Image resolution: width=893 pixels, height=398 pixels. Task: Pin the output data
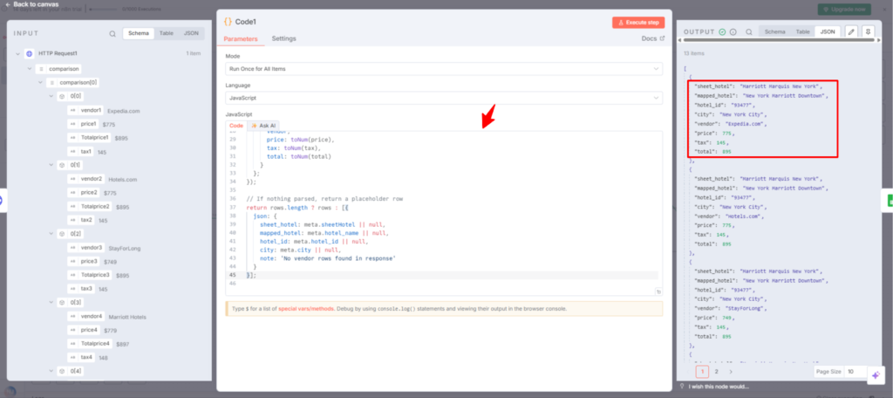click(868, 32)
